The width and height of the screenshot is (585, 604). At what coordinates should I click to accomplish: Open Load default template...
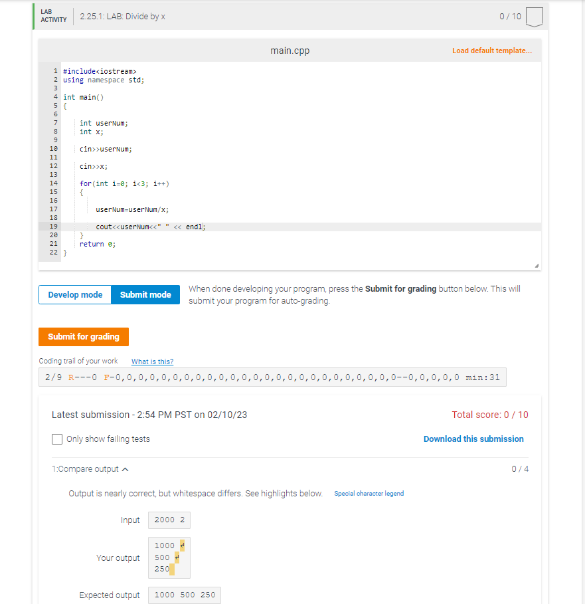(x=492, y=50)
